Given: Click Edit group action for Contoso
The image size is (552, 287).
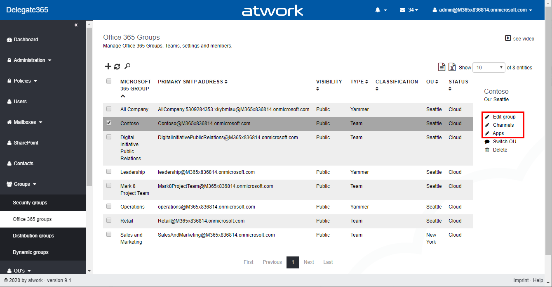Looking at the screenshot, I should (504, 117).
